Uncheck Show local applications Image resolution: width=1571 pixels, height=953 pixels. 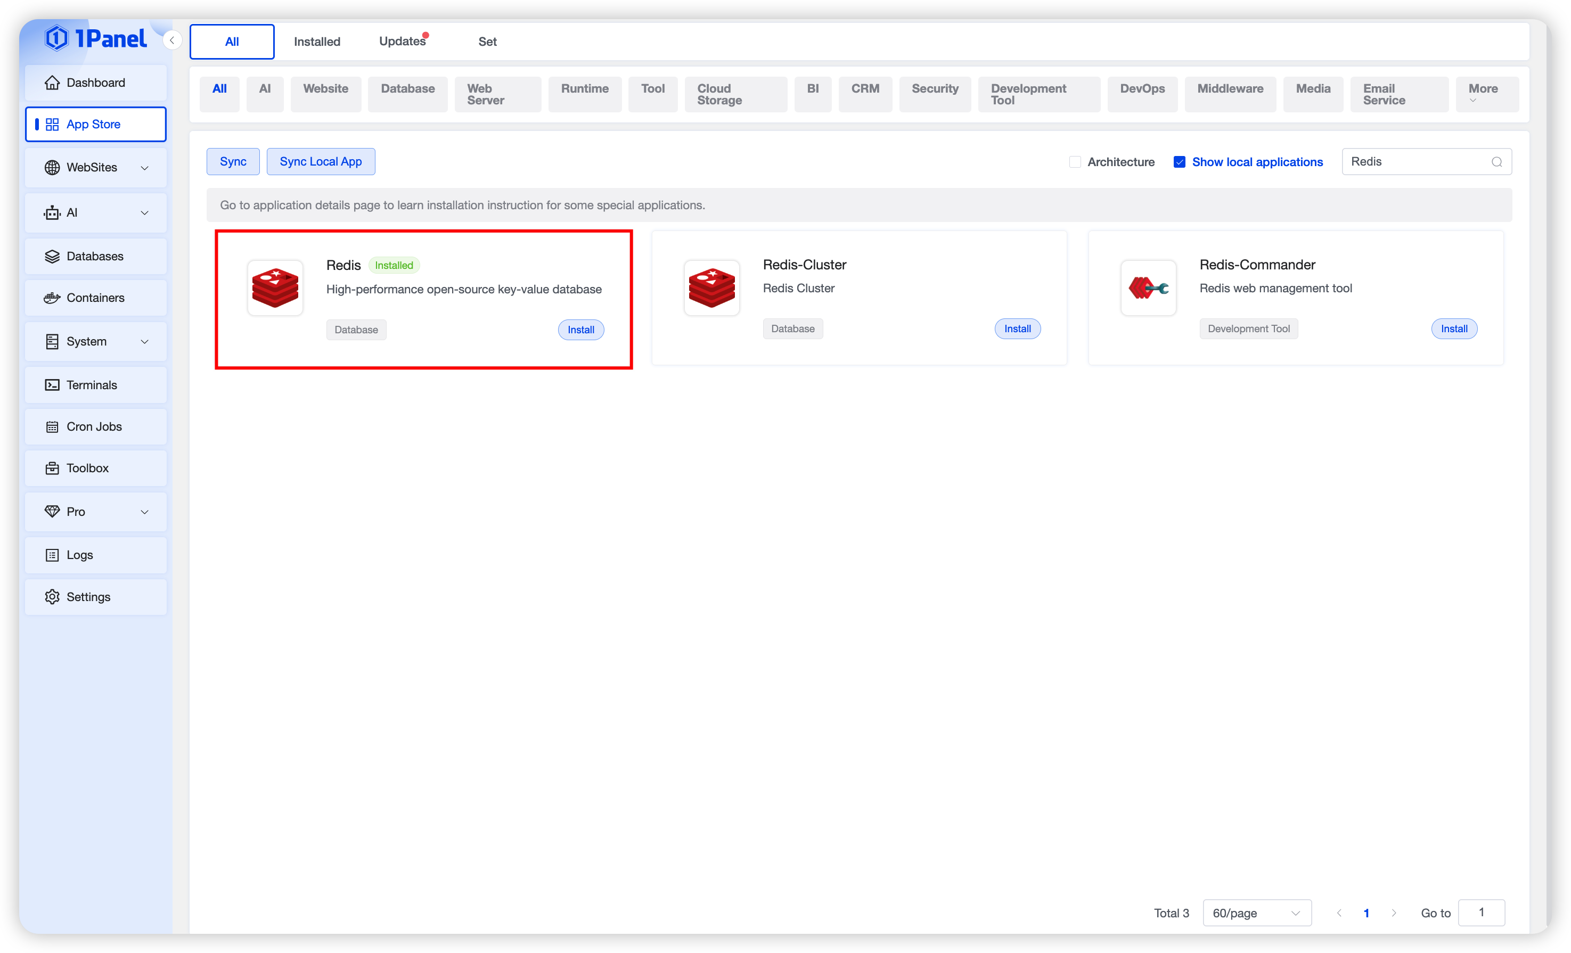point(1179,162)
